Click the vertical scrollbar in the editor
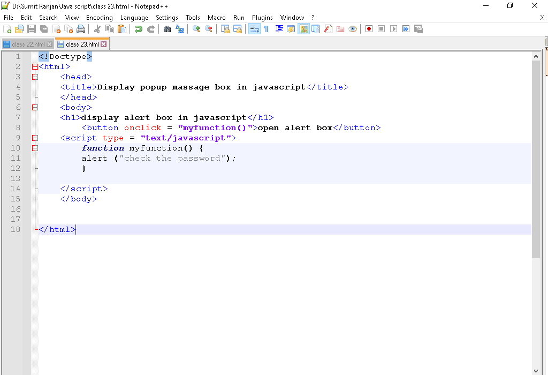 (536, 161)
